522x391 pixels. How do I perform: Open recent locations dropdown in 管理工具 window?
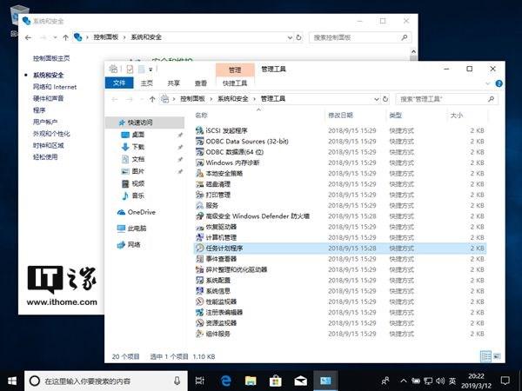click(142, 99)
